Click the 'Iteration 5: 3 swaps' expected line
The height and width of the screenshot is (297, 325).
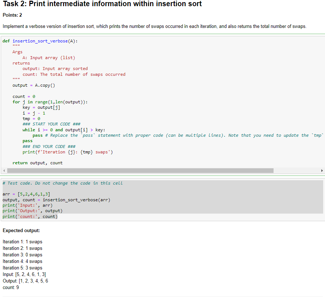click(22, 268)
